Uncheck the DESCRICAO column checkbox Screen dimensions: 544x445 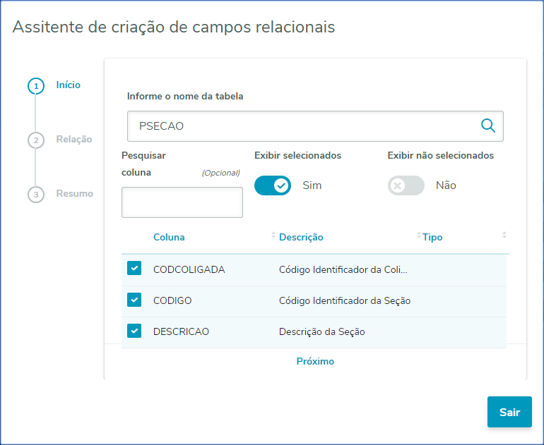(134, 331)
